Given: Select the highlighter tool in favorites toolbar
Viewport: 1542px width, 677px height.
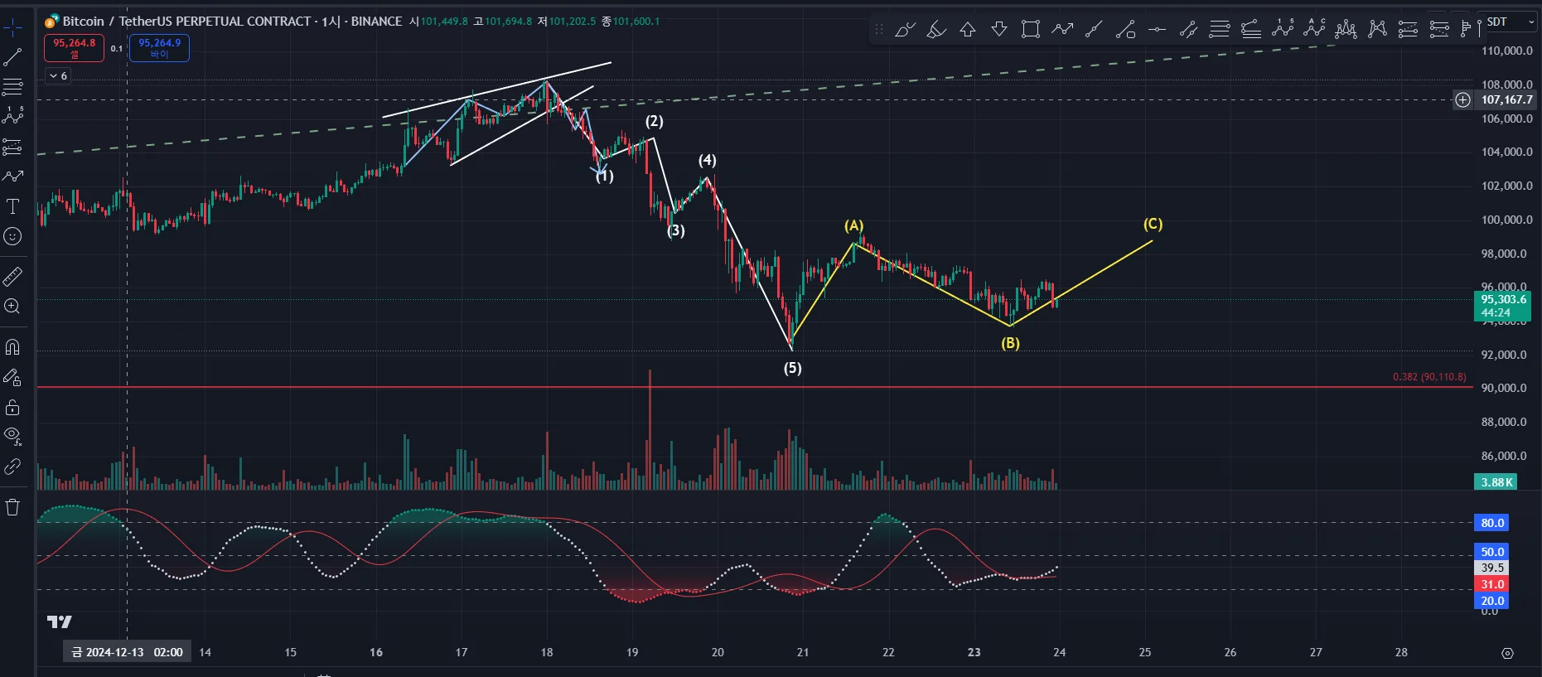Looking at the screenshot, I should [x=936, y=30].
